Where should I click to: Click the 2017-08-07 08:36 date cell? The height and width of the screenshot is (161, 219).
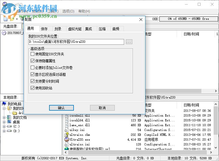[x=197, y=111]
